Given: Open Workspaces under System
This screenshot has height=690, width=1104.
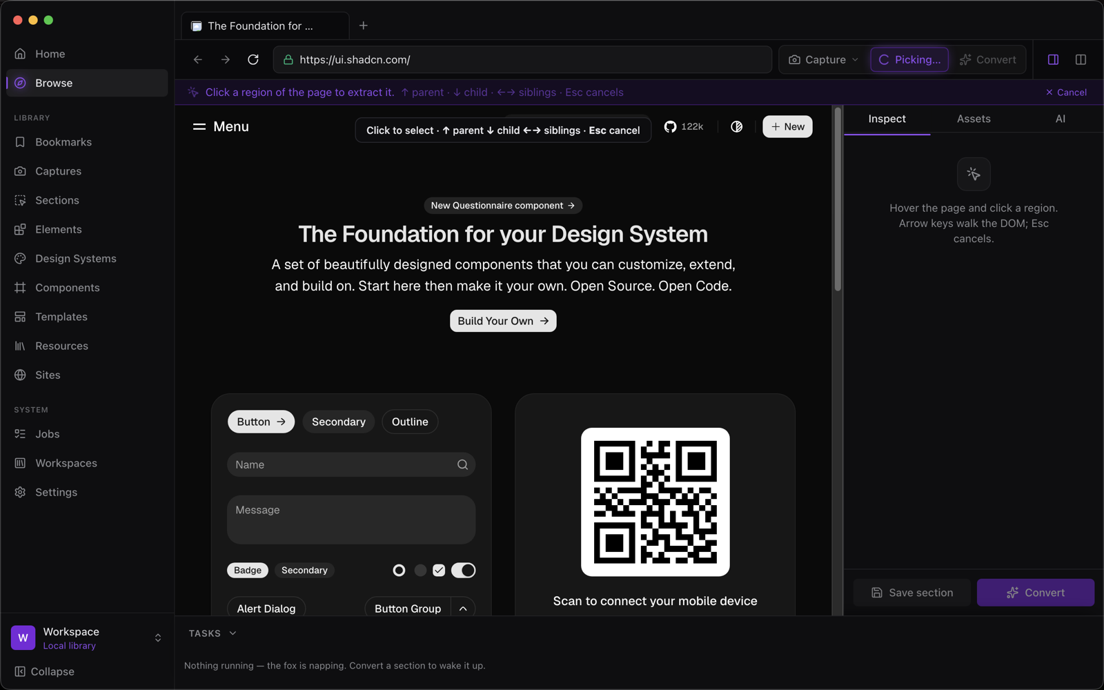Looking at the screenshot, I should (87, 463).
